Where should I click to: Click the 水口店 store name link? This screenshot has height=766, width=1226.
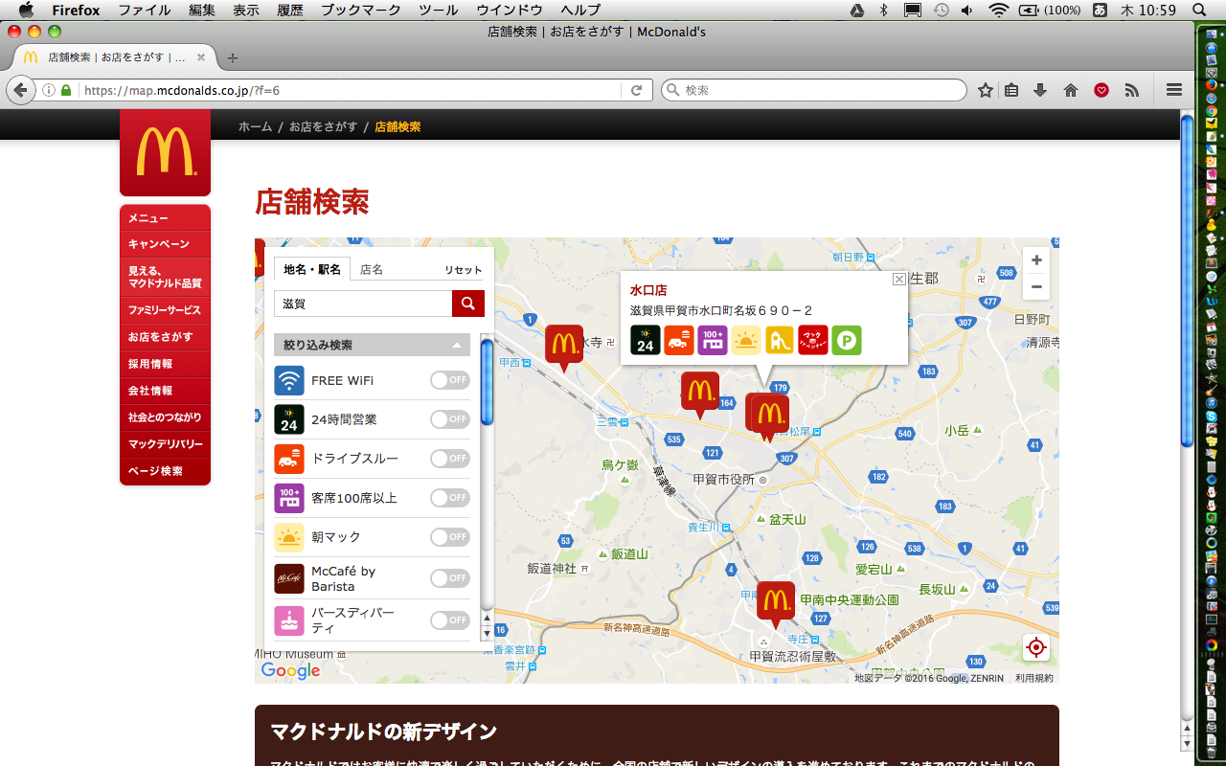point(648,290)
